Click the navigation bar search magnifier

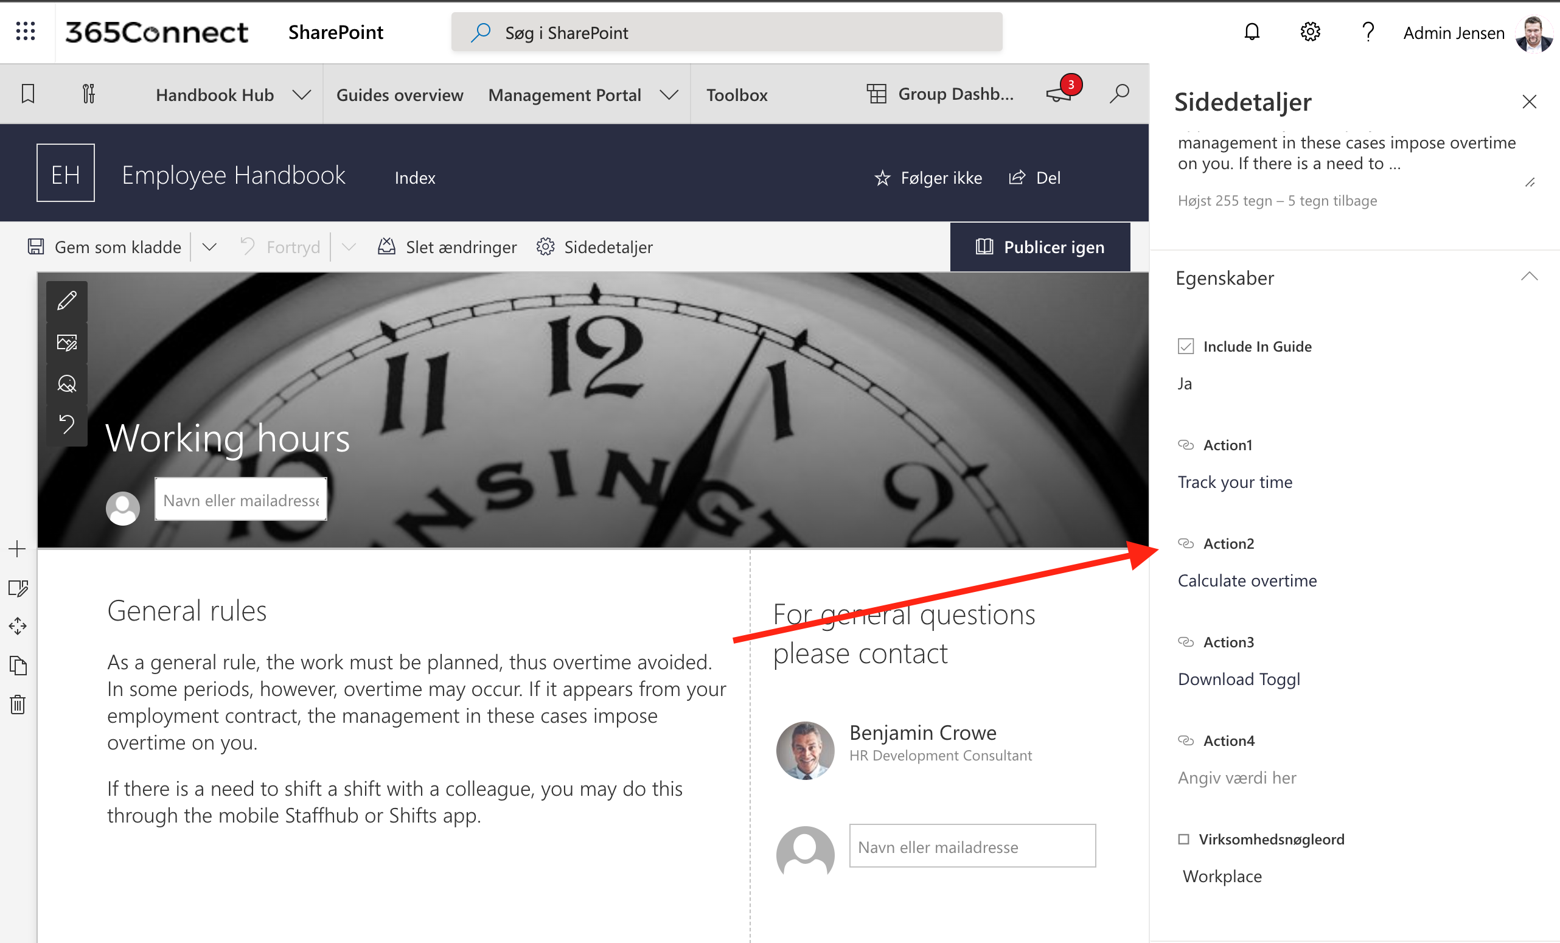click(1120, 94)
